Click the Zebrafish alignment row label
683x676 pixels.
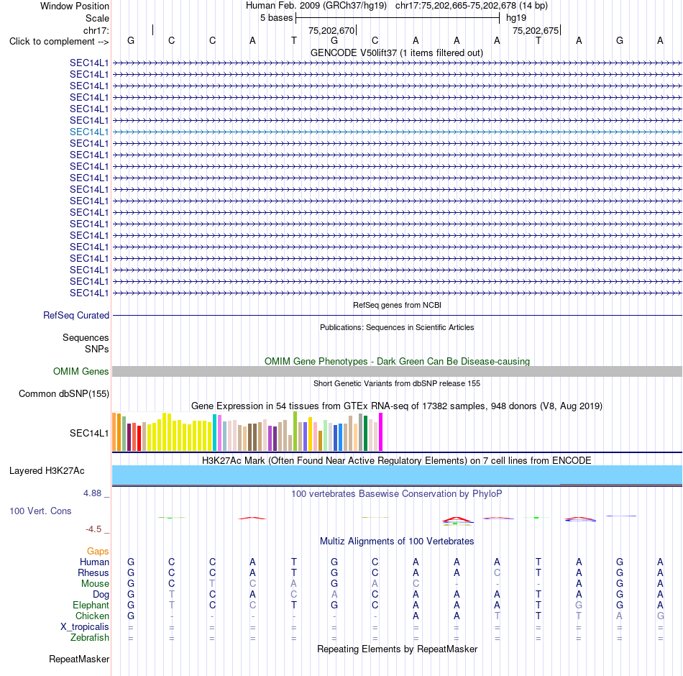[90, 637]
